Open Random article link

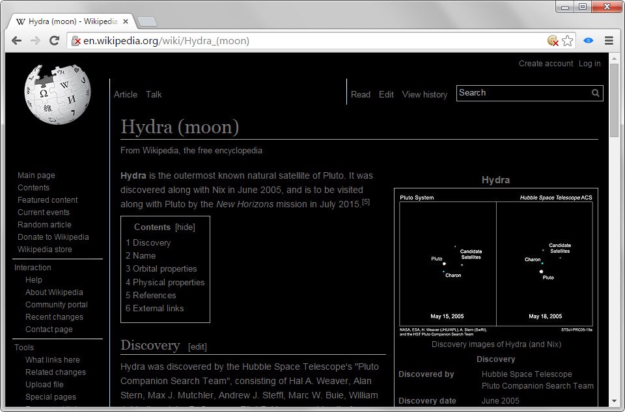pyautogui.click(x=44, y=225)
